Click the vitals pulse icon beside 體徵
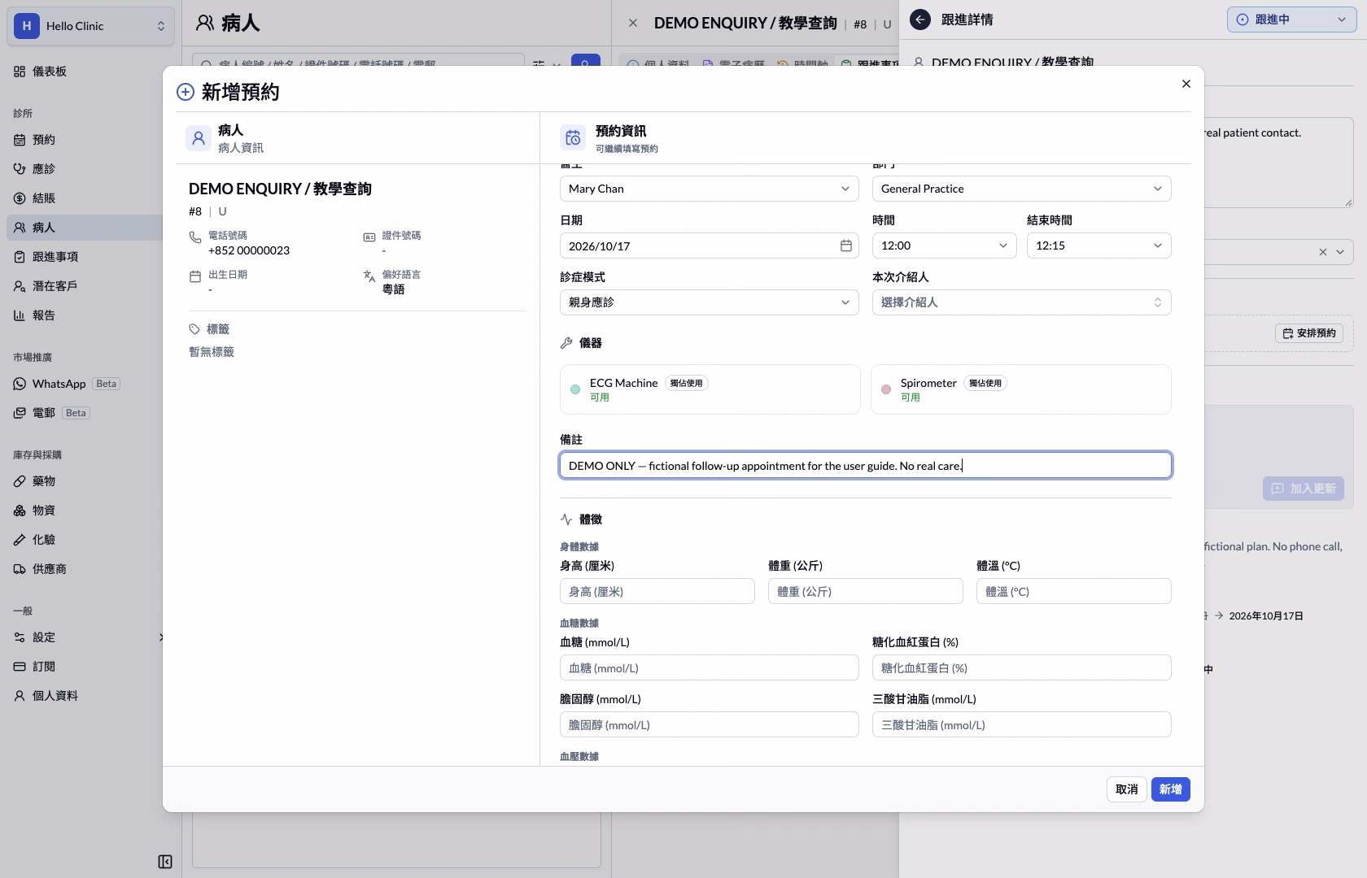 click(x=566, y=519)
